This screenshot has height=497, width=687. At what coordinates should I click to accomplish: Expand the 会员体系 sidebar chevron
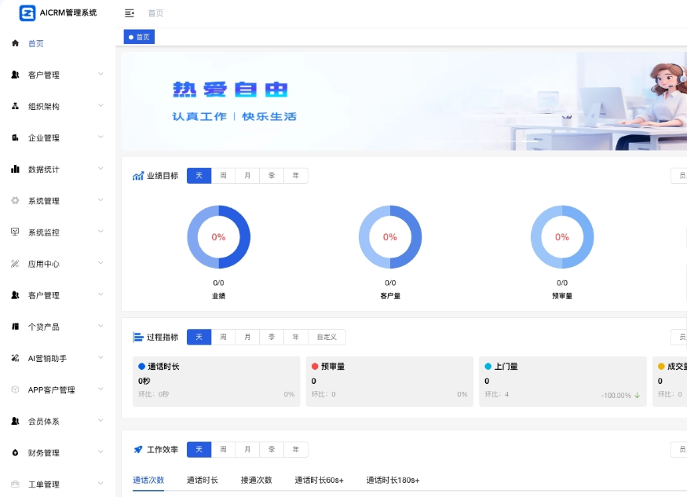[x=100, y=421]
